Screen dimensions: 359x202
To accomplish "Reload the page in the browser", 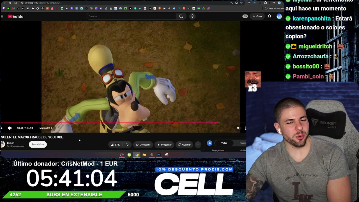I will (x=10, y=3).
